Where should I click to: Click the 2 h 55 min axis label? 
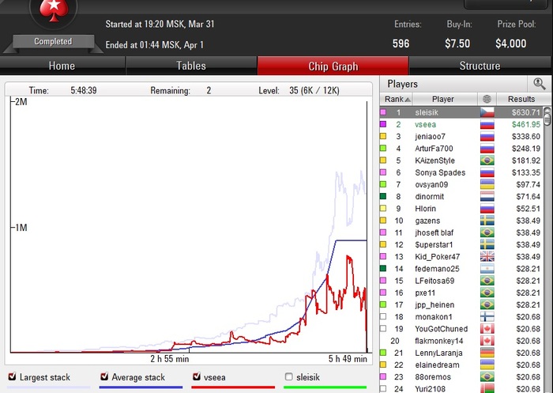[170, 359]
